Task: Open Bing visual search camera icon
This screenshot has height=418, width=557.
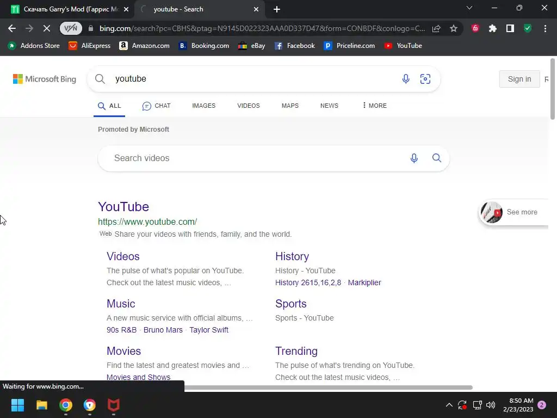Action: pyautogui.click(x=425, y=79)
